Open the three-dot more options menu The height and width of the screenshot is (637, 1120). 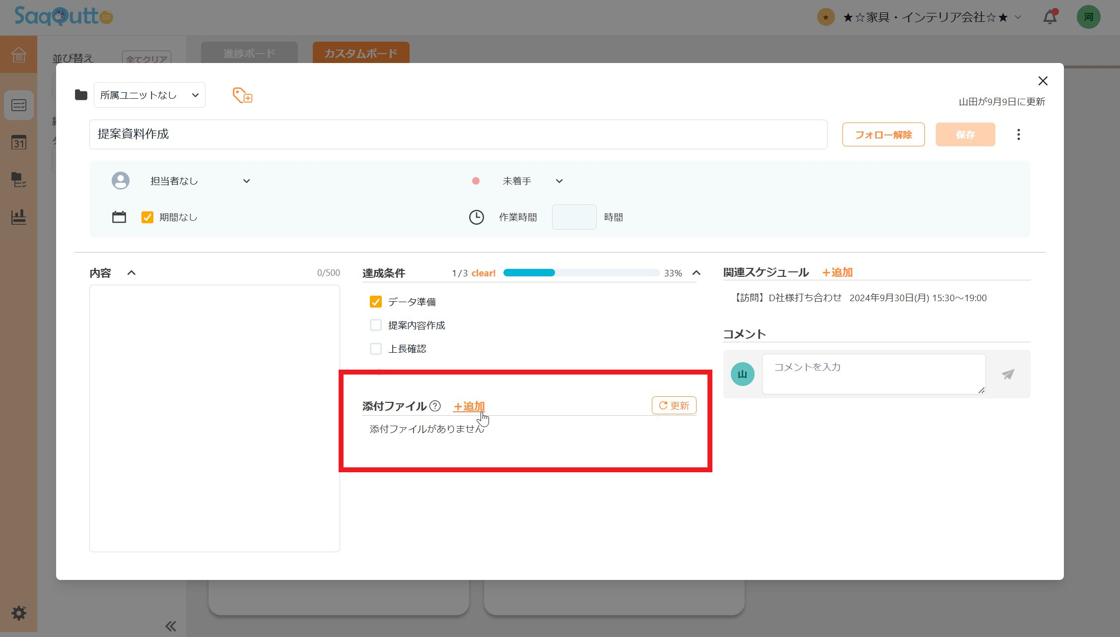(x=1018, y=134)
